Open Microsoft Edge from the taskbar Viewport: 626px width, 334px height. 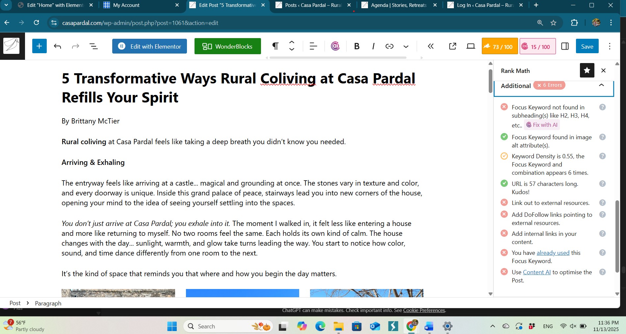pos(320,326)
